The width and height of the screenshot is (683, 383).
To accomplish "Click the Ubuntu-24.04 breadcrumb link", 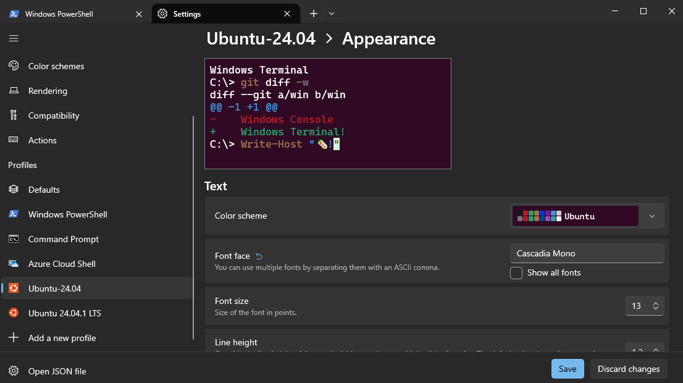I will (261, 39).
